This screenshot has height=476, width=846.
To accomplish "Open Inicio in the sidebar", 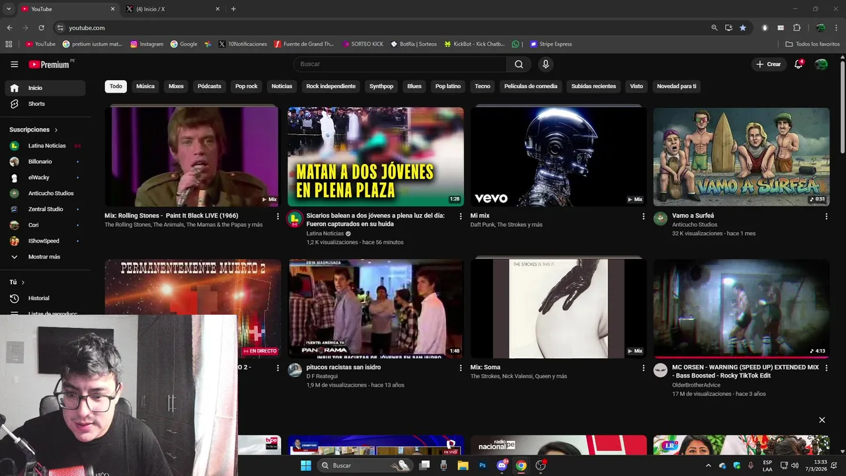I will pos(46,88).
